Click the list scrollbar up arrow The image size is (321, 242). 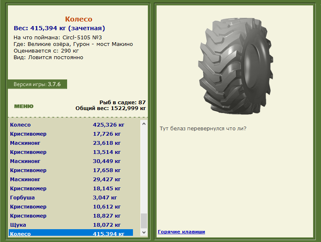click(x=144, y=124)
